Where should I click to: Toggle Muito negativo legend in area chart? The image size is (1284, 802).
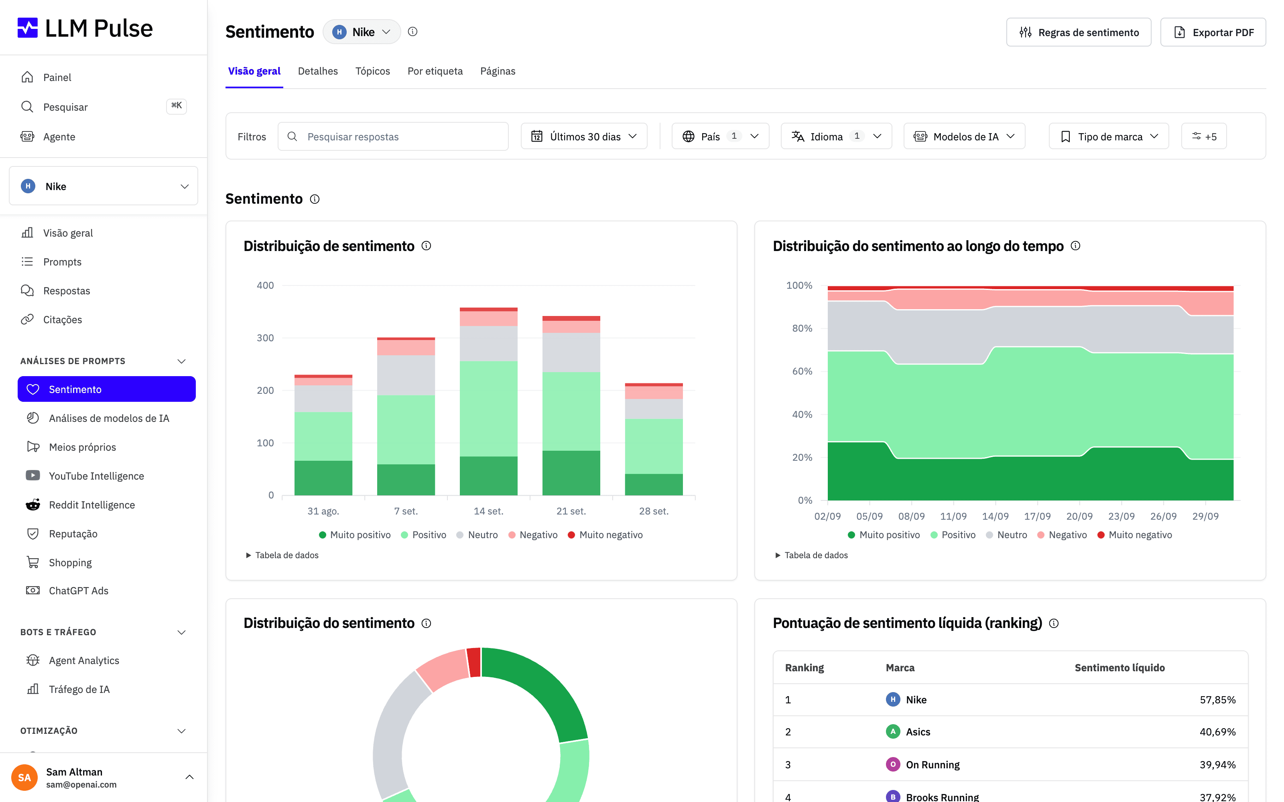click(x=1134, y=535)
